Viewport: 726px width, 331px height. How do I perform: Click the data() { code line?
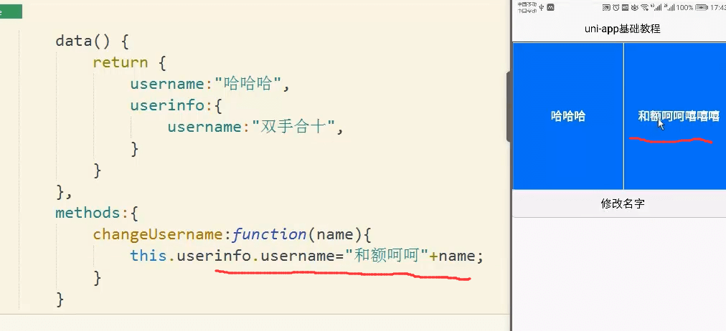click(x=92, y=41)
